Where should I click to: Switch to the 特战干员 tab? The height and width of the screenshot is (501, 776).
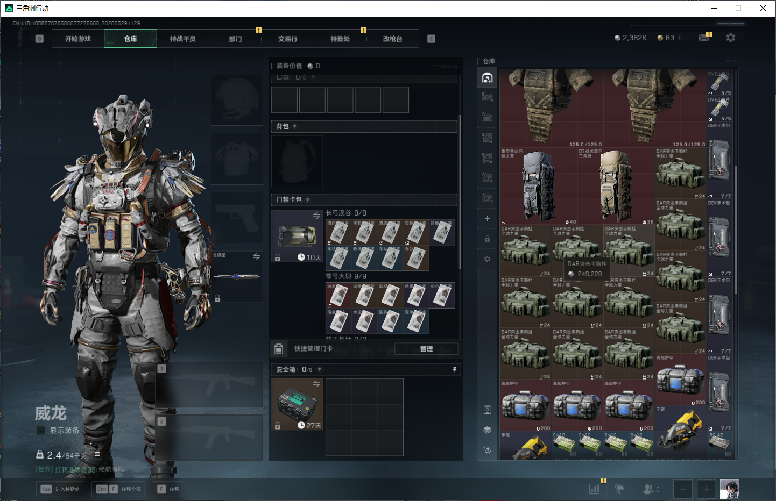point(183,39)
